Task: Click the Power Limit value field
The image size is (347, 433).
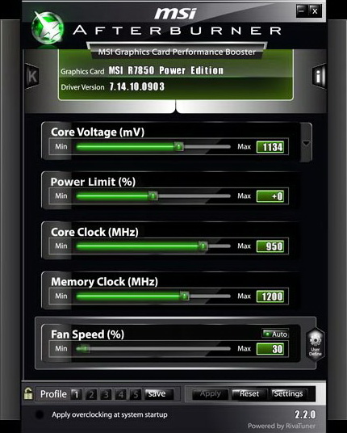Action: (x=270, y=196)
